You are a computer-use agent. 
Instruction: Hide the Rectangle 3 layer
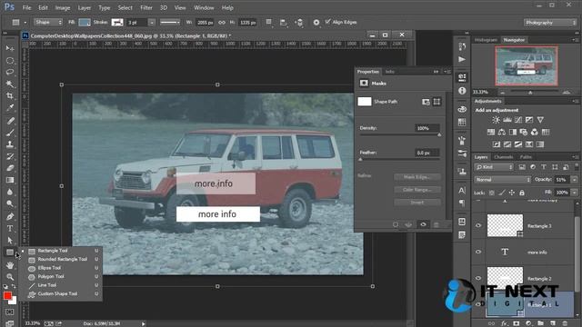click(478, 225)
